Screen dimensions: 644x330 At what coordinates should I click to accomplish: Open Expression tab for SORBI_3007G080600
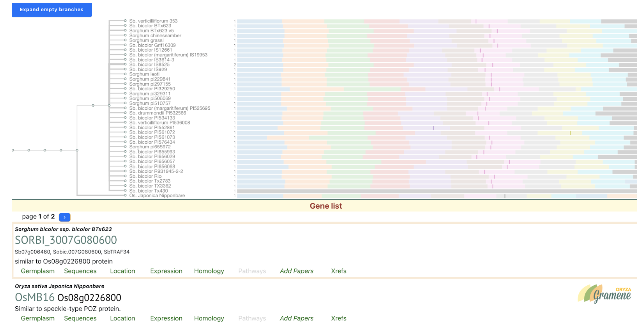166,271
